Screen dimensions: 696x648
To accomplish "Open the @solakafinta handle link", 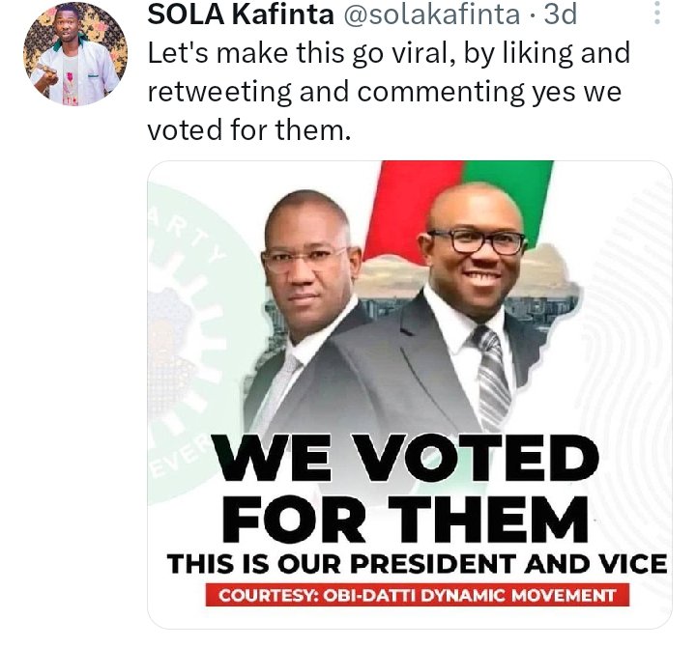I will [431, 14].
